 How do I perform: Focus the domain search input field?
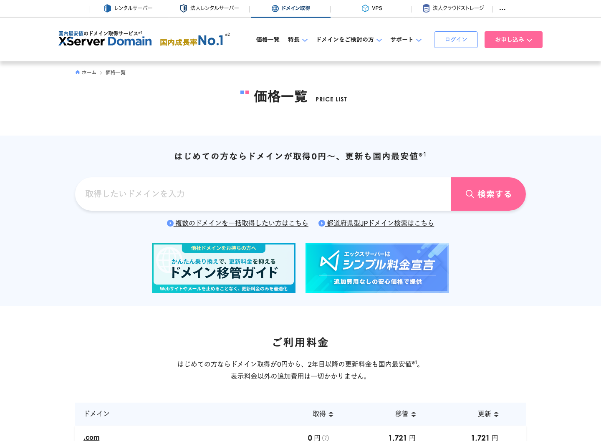[263, 194]
